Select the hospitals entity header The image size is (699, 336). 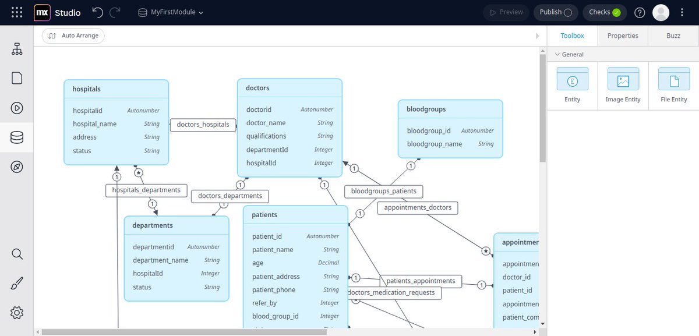pyautogui.click(x=116, y=89)
